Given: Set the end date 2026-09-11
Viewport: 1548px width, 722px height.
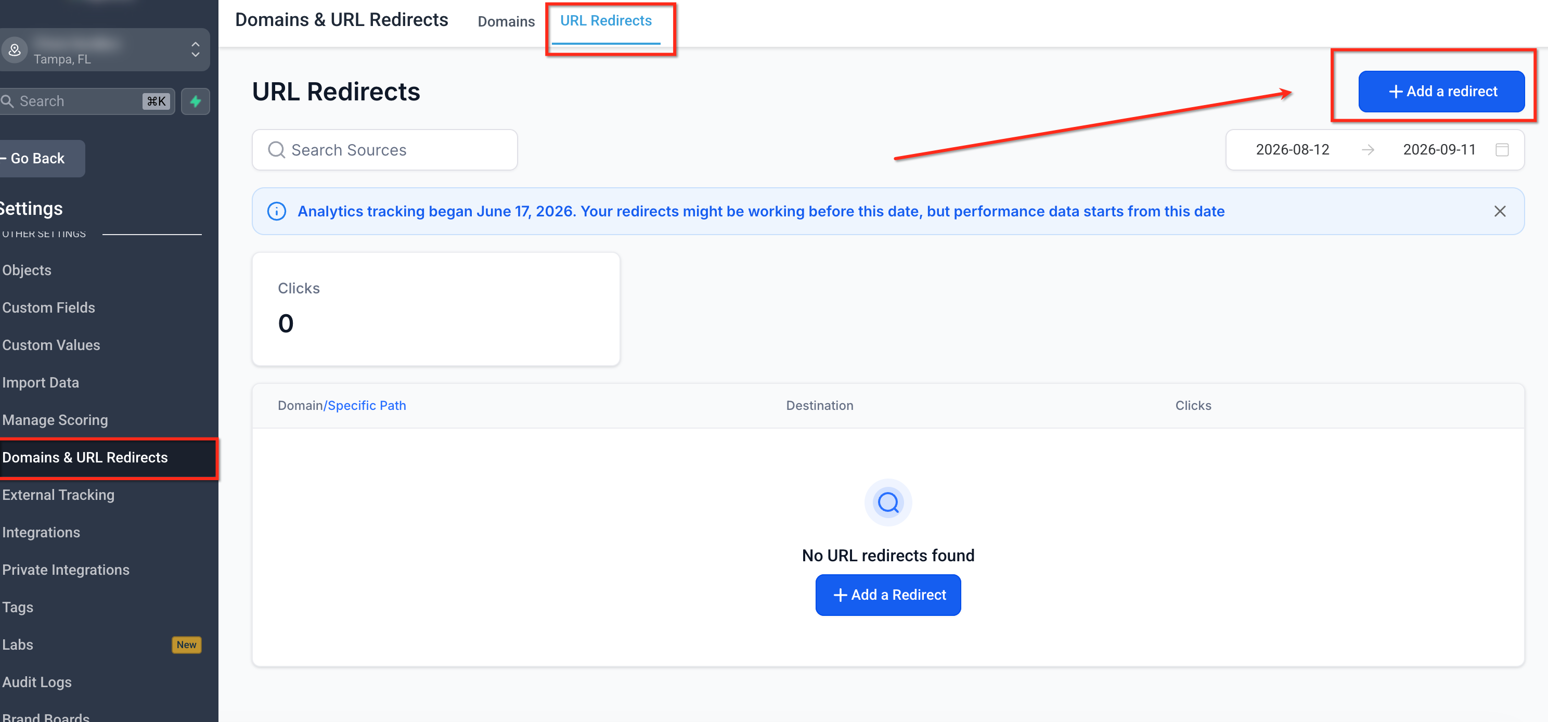Looking at the screenshot, I should coord(1439,150).
